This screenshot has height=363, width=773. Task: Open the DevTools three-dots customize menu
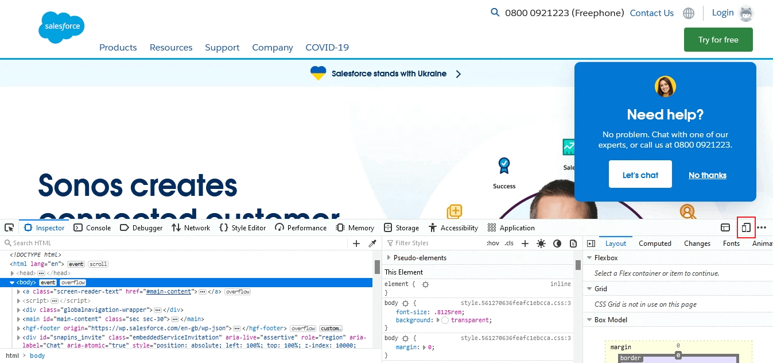pos(762,228)
